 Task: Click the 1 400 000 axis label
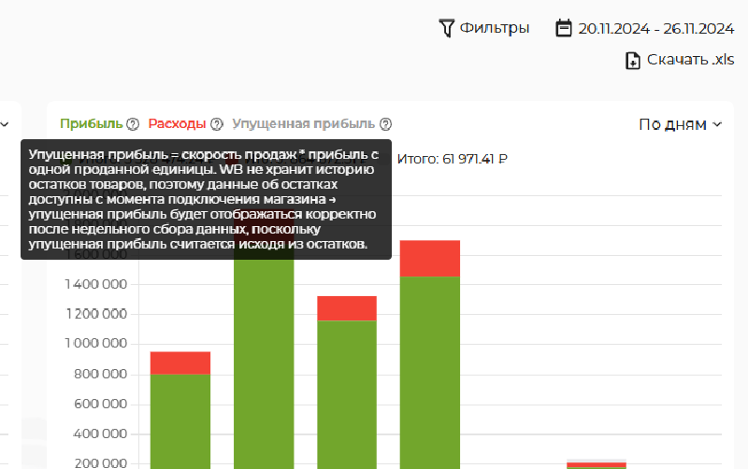coord(96,285)
